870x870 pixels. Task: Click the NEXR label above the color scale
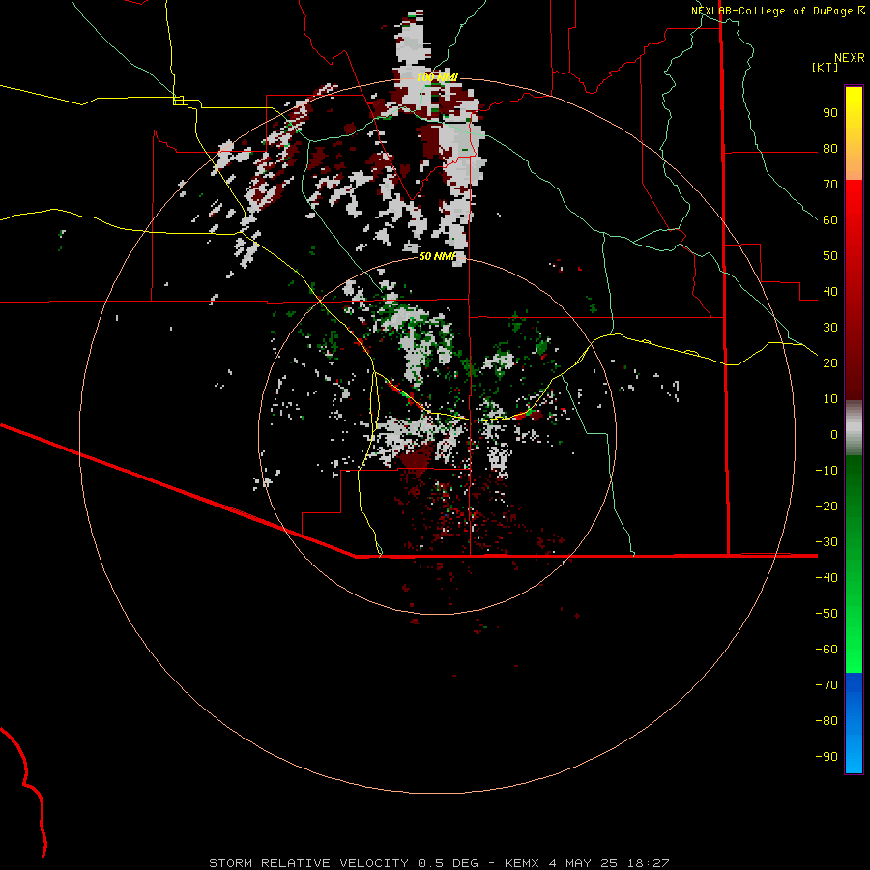click(849, 58)
